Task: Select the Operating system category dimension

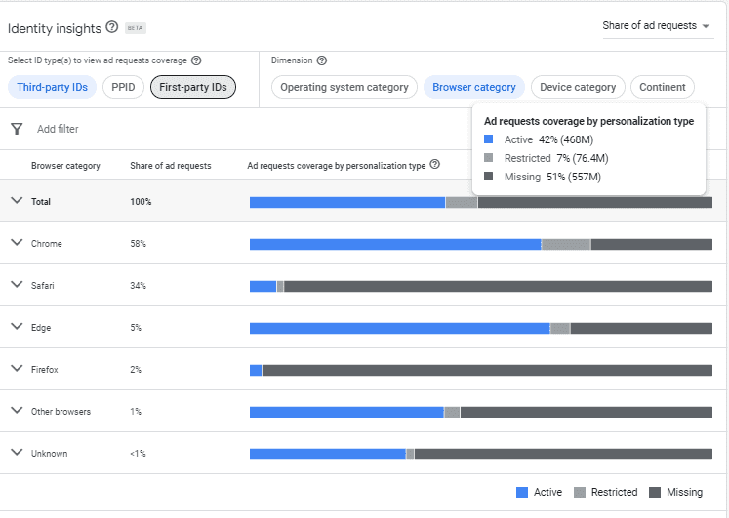Action: point(344,87)
